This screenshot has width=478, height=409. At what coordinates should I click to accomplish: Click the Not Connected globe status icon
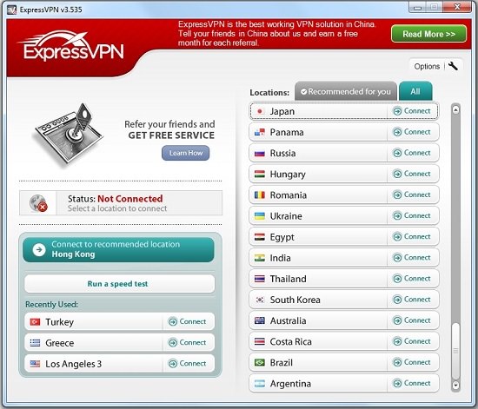[38, 203]
